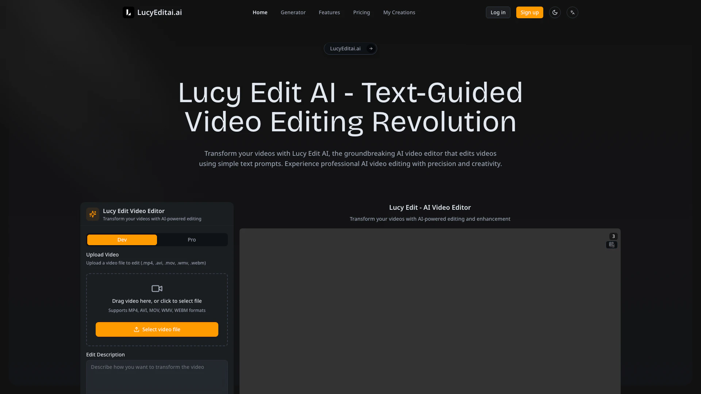The height and width of the screenshot is (394, 701).
Task: Select the Dev model option
Action: tap(122, 240)
